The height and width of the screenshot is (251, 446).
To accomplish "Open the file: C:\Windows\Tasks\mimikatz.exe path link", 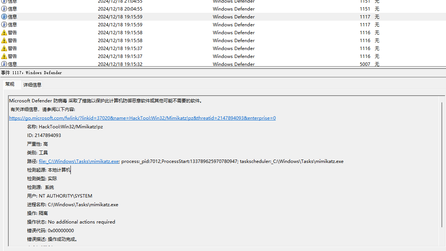I will click(x=79, y=161).
